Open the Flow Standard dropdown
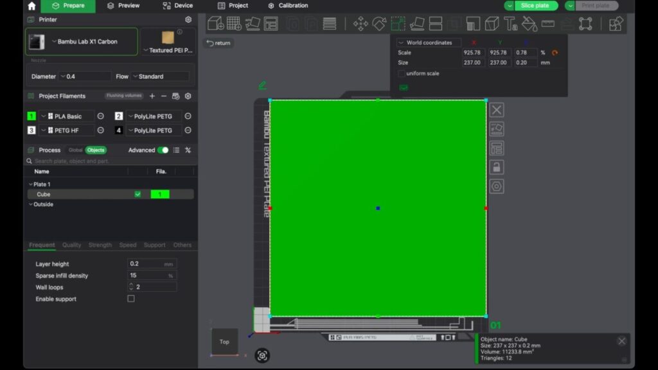658x370 pixels. (160, 76)
